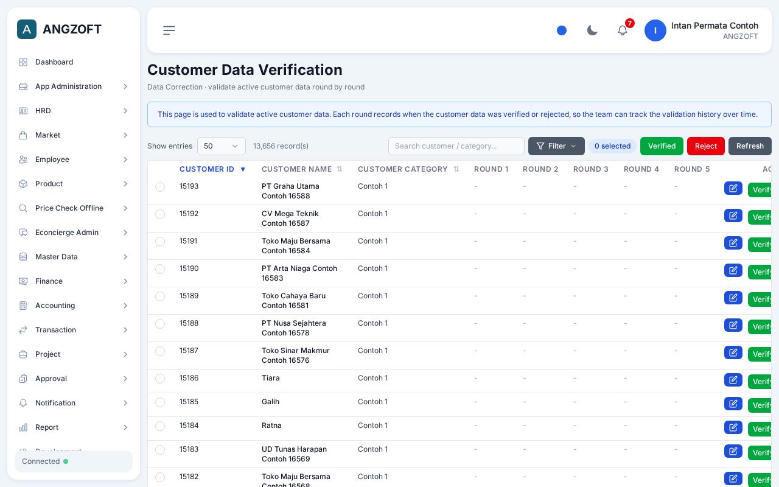This screenshot has width=779, height=487.
Task: Click the Approval clipboard icon
Action: click(23, 379)
